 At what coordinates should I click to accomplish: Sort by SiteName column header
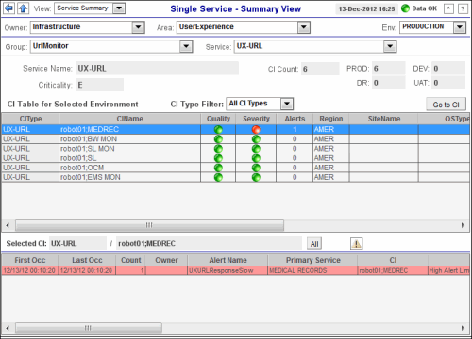click(x=384, y=119)
